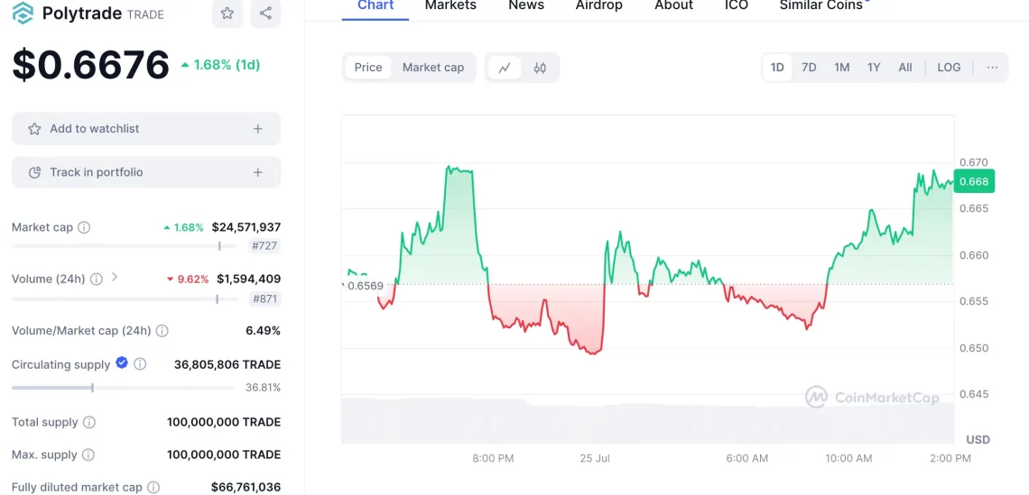The image size is (1029, 495).
Task: Click the 0.668 current price label
Action: click(974, 181)
